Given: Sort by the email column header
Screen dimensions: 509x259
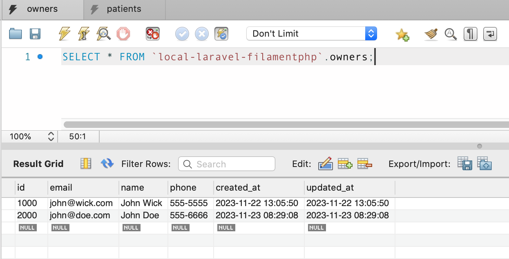Looking at the screenshot, I should click(83, 188).
